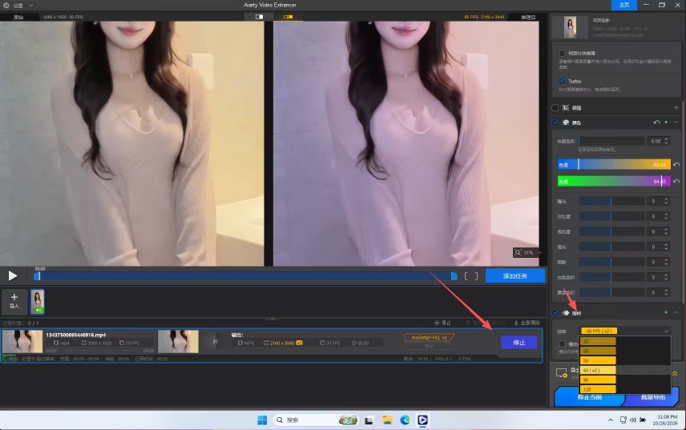Toggle the Turbo checkbox
Image resolution: width=686 pixels, height=430 pixels.
click(x=562, y=81)
